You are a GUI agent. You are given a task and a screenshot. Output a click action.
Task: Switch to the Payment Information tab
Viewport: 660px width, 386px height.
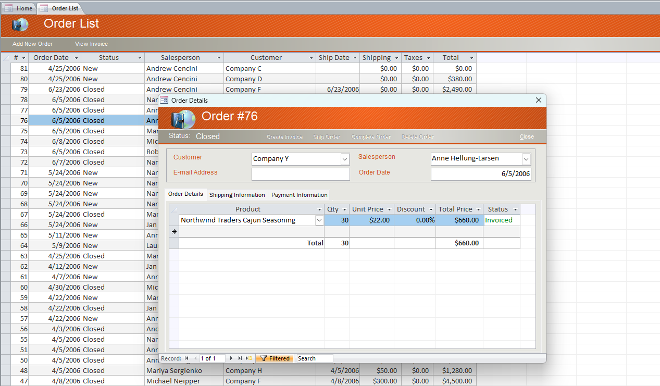click(300, 195)
